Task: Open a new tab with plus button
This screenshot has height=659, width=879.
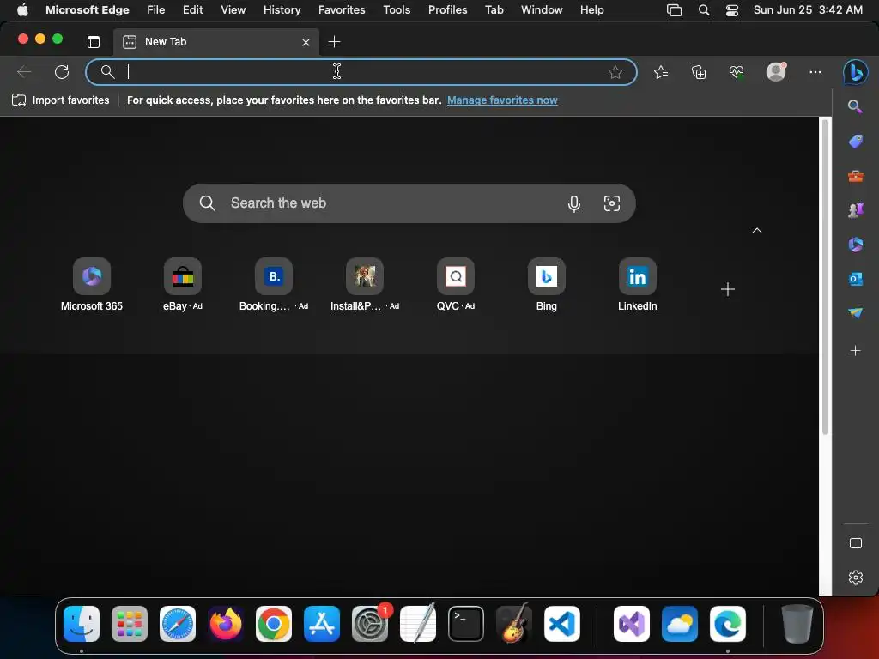Action: pyautogui.click(x=334, y=42)
